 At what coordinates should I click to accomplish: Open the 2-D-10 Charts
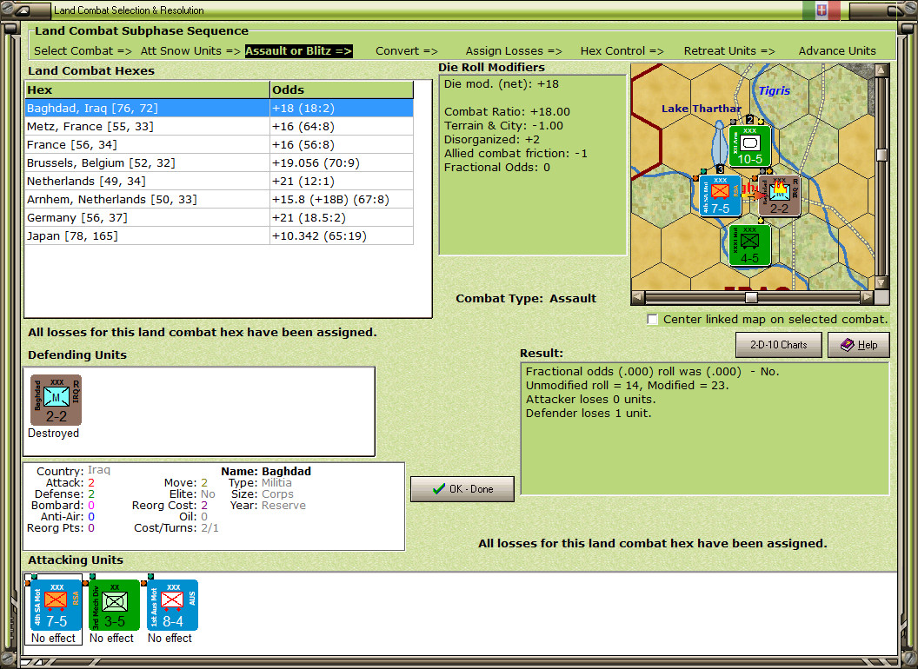tap(779, 345)
